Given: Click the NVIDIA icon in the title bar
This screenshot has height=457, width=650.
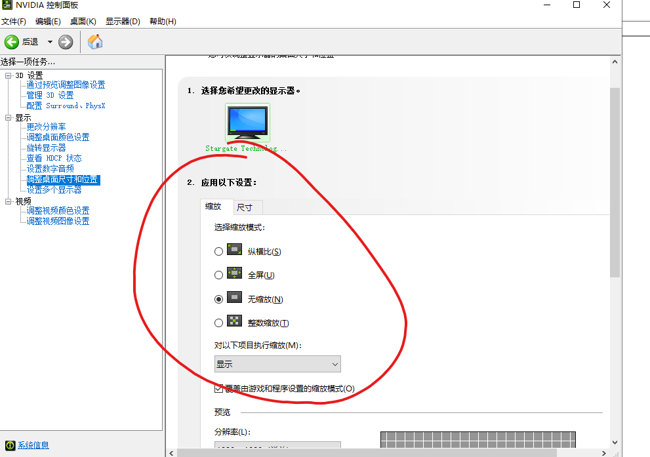Looking at the screenshot, I should 7,5.
